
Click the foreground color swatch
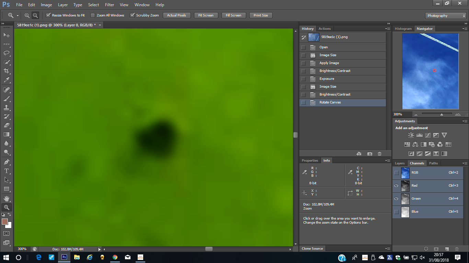click(x=5, y=222)
